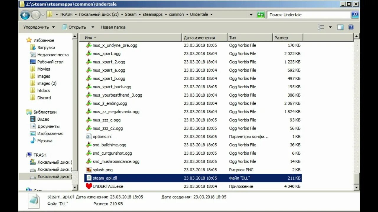Click the UNDERTALE.exe red heart icon
This screenshot has width=378, height=212.
[x=89, y=186]
